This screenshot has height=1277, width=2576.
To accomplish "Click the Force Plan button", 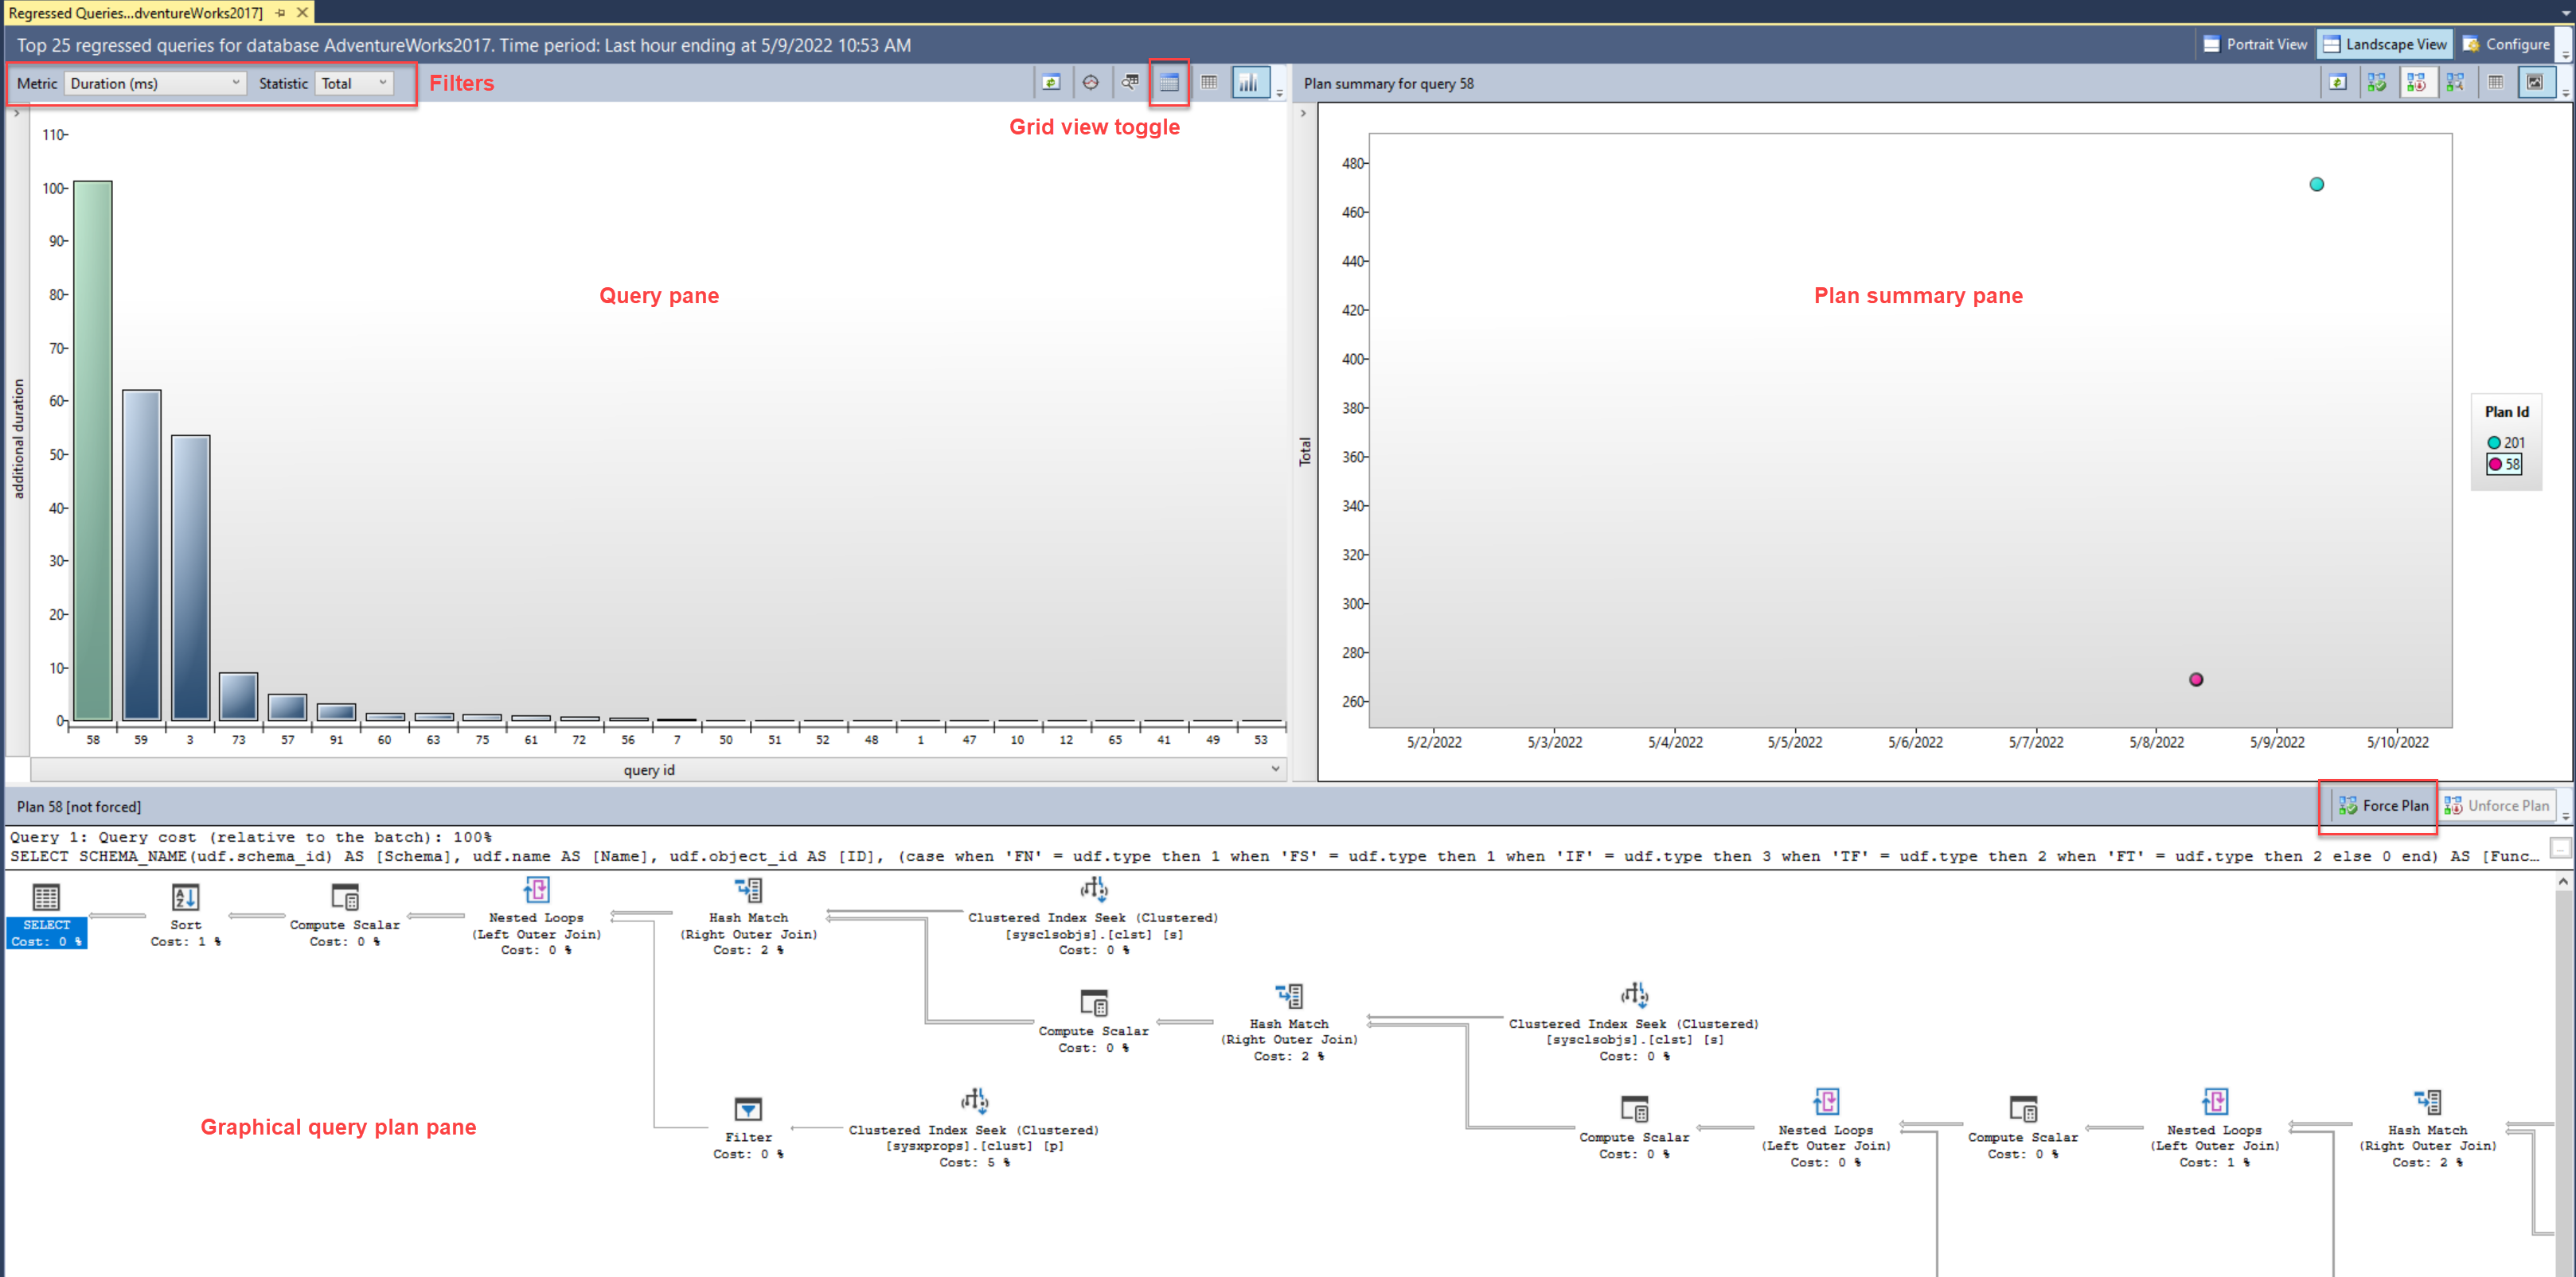I will [x=2380, y=806].
